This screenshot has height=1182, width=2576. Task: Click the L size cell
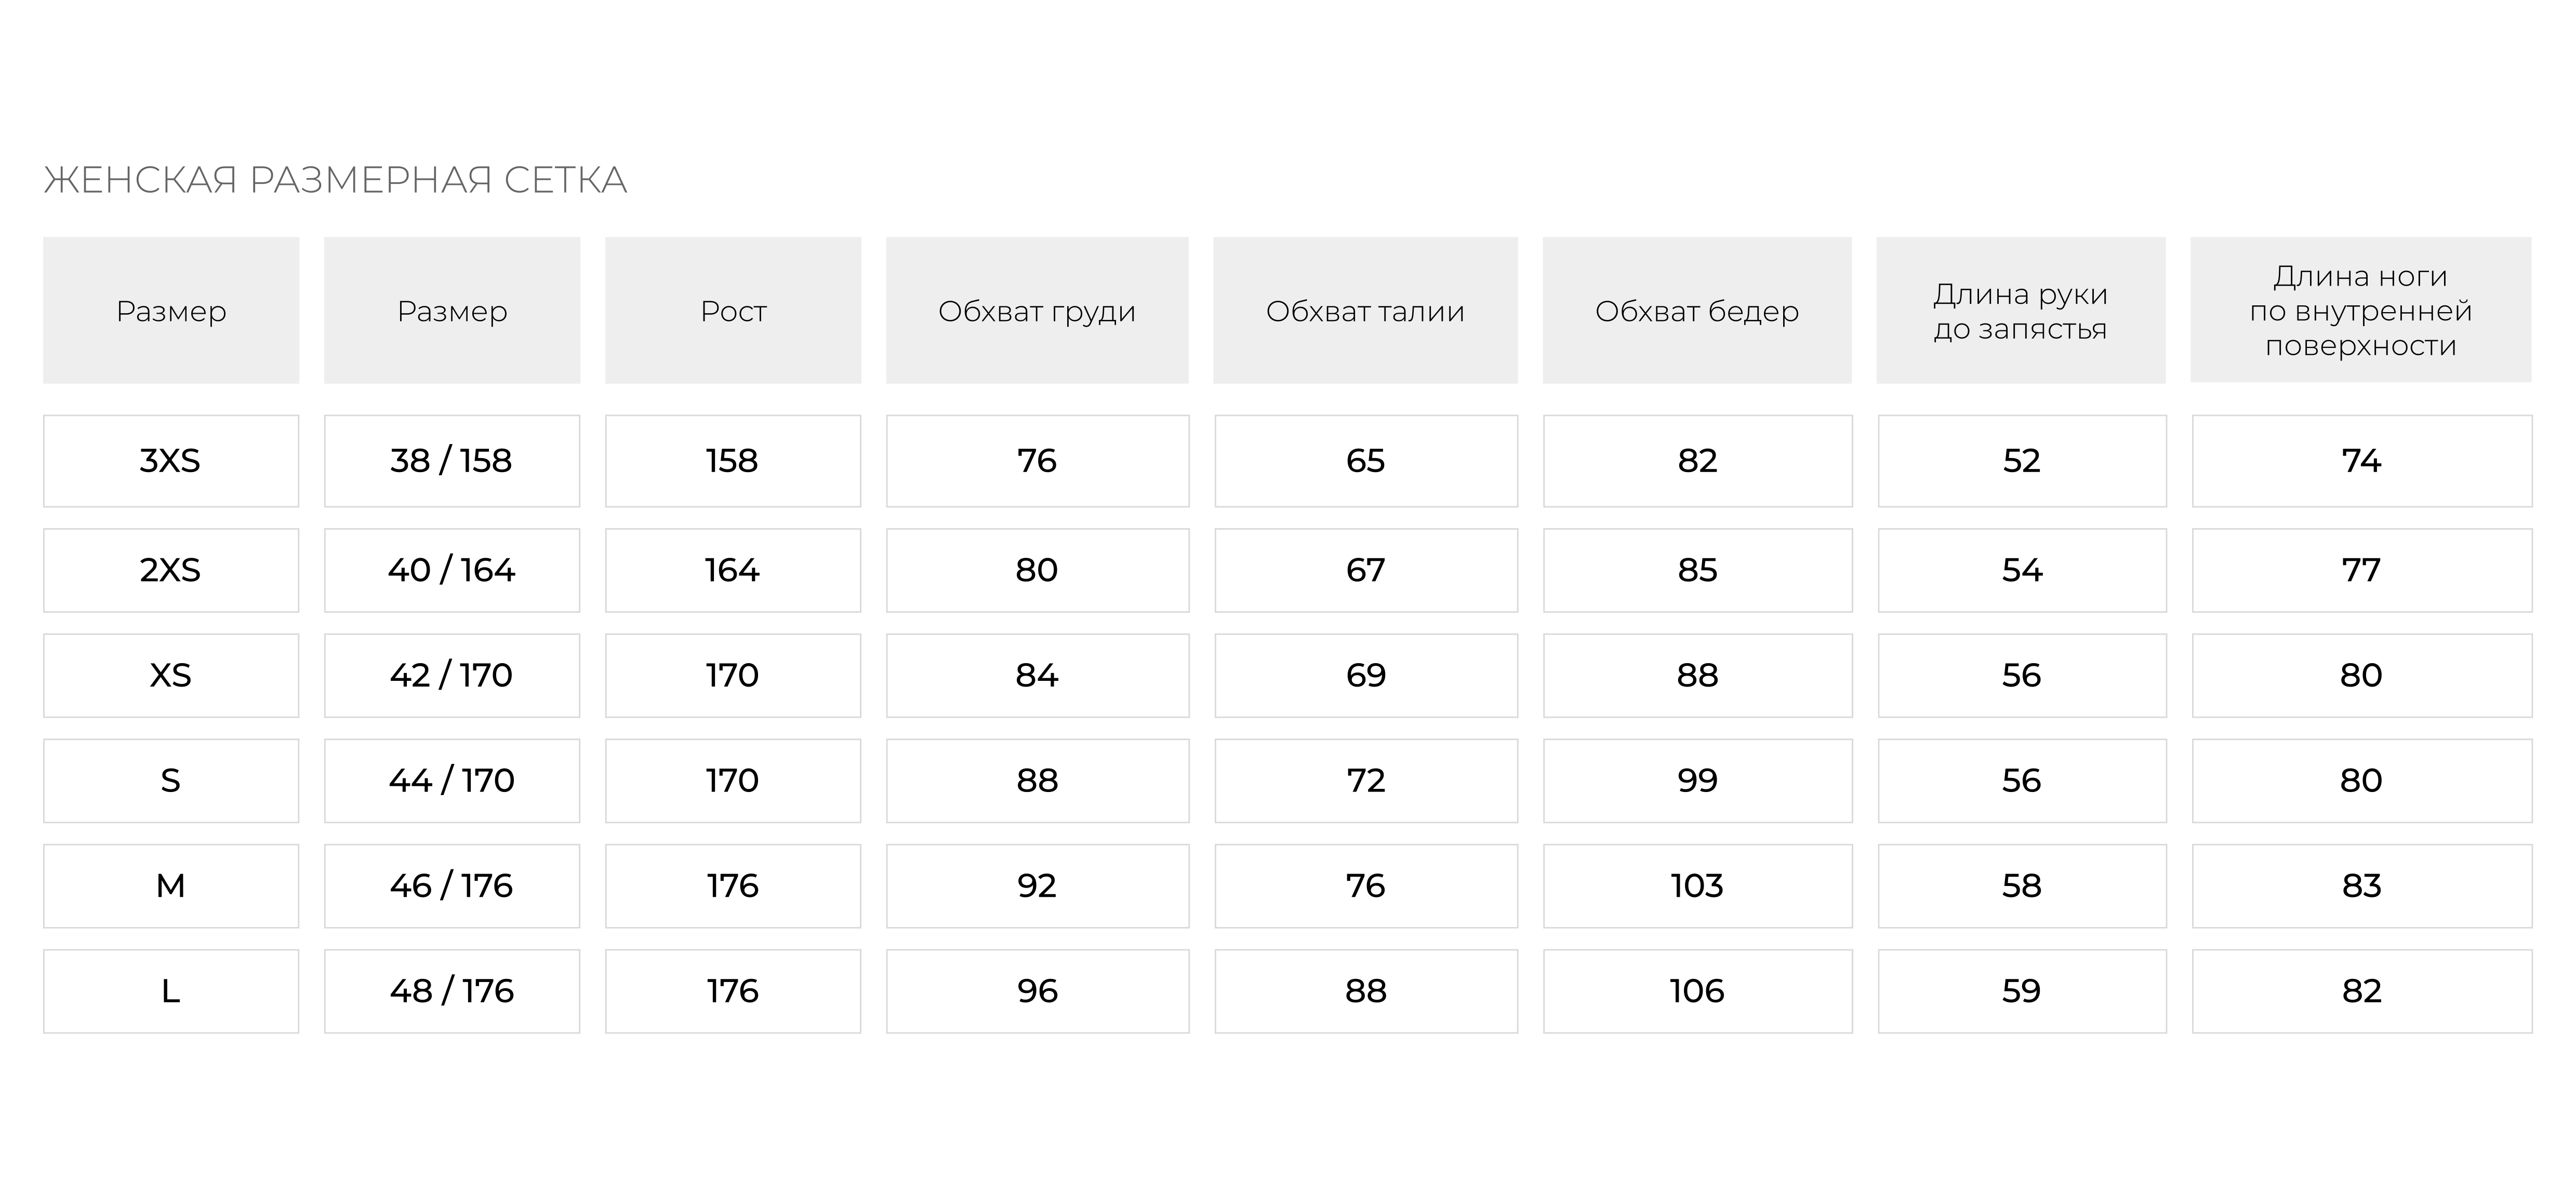coord(171,991)
